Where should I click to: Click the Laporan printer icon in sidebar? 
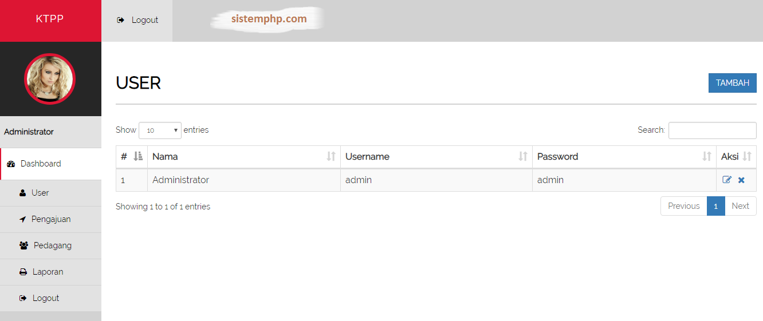click(x=23, y=272)
